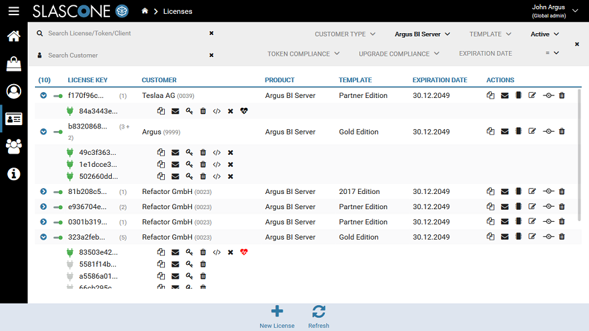589x331 pixels.
Task: Click the New License button
Action: pyautogui.click(x=277, y=316)
